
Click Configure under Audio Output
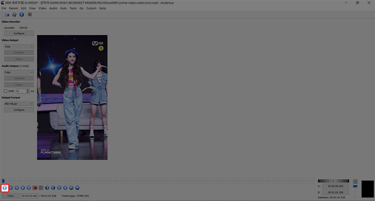[19, 78]
